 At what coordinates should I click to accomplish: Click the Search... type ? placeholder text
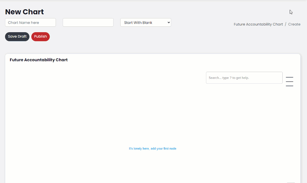point(229,78)
